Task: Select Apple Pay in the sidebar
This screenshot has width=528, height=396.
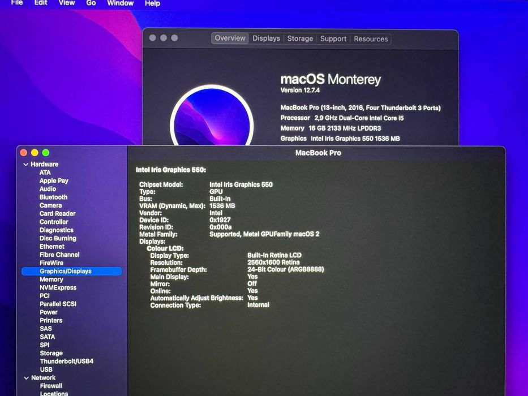Action: (54, 181)
